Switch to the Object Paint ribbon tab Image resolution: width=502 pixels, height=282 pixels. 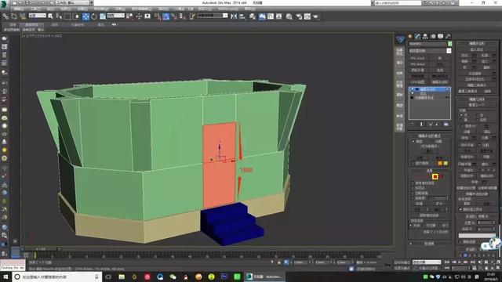coord(78,24)
